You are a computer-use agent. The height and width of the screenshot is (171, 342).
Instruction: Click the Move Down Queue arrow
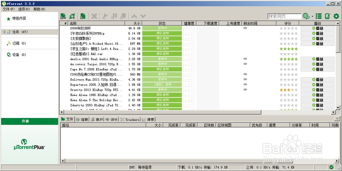pos(143,16)
